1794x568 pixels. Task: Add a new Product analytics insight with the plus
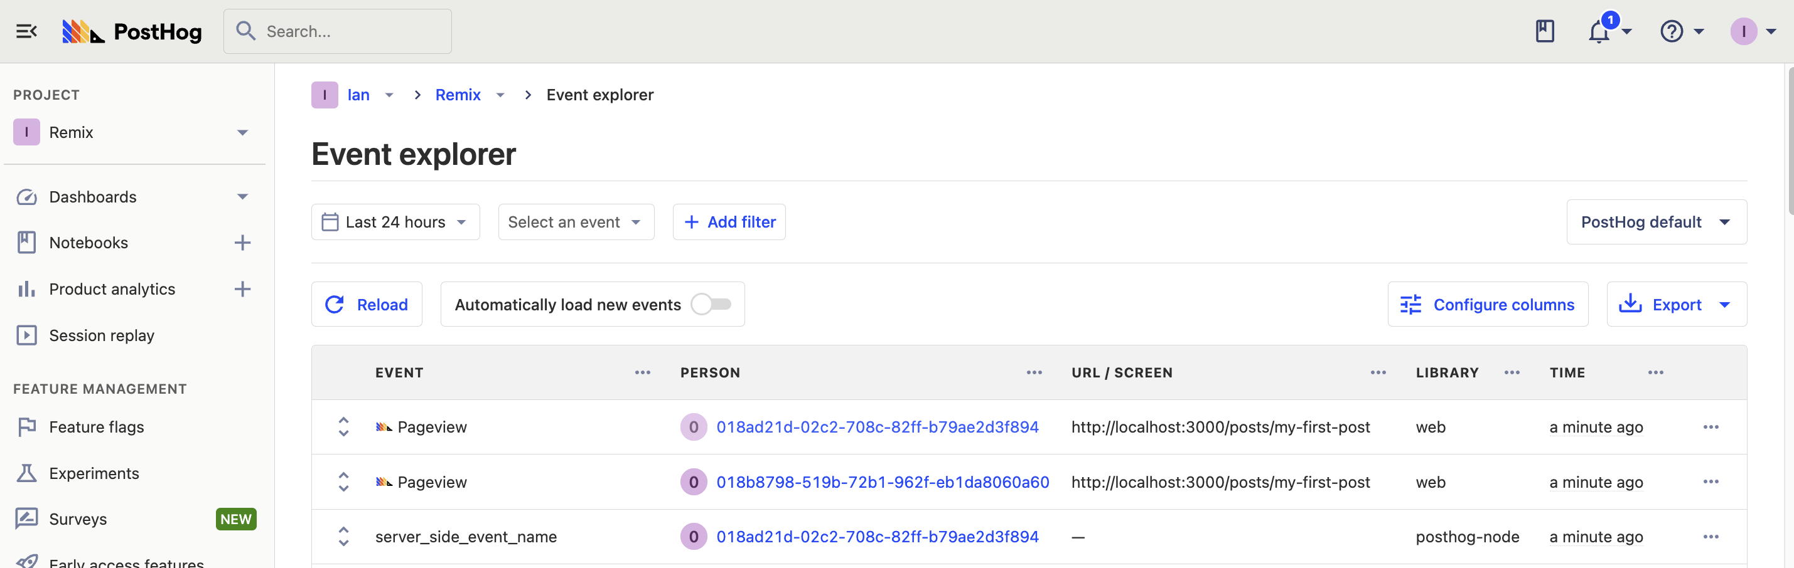tap(242, 289)
